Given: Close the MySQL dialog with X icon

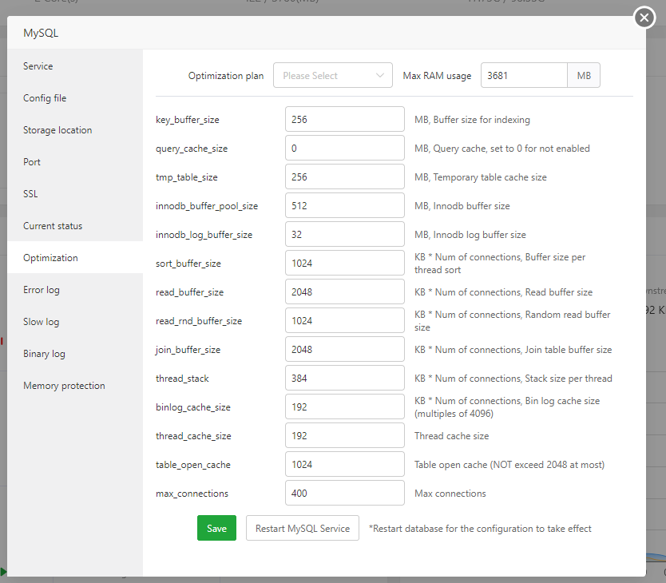Looking at the screenshot, I should 644,18.
